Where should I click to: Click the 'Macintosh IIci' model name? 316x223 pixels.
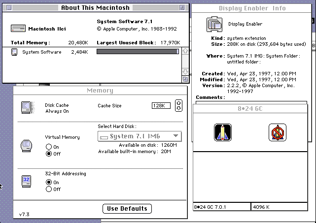(47, 29)
